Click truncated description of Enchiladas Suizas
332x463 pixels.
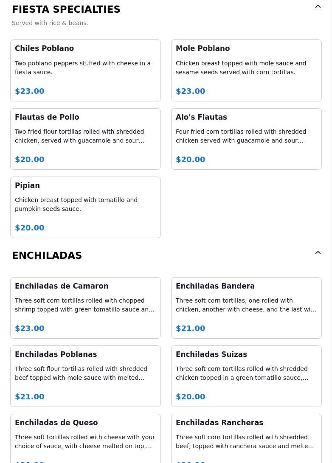[242, 373]
